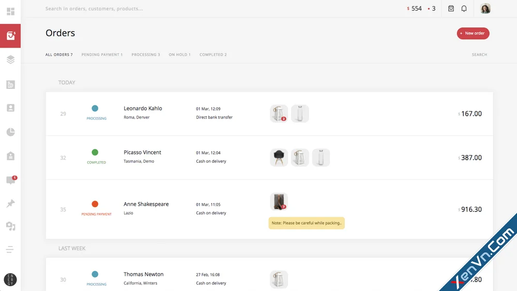This screenshot has width=517, height=291.
Task: Click Thomas Newton's blue processing status dot
Action: [95, 274]
